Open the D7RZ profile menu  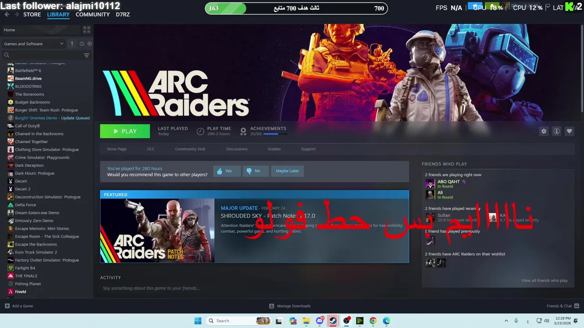[x=123, y=15]
